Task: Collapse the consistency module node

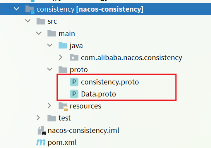Action: (17, 9)
